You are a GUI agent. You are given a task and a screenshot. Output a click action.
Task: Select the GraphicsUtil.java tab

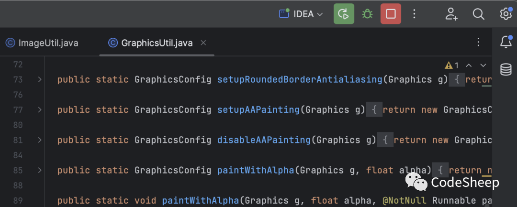click(151, 43)
